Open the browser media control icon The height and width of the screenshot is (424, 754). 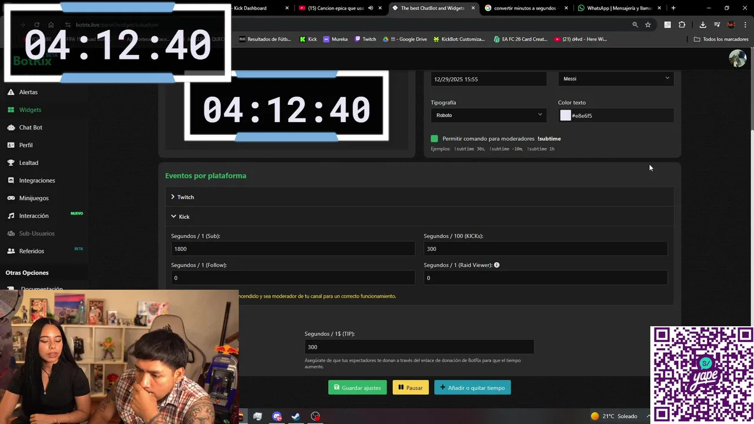(717, 25)
